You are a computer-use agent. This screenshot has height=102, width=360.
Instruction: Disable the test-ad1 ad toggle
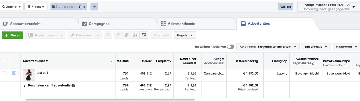(15, 73)
